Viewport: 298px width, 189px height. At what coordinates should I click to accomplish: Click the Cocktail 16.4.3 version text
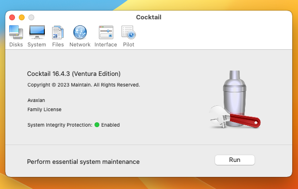pyautogui.click(x=74, y=74)
